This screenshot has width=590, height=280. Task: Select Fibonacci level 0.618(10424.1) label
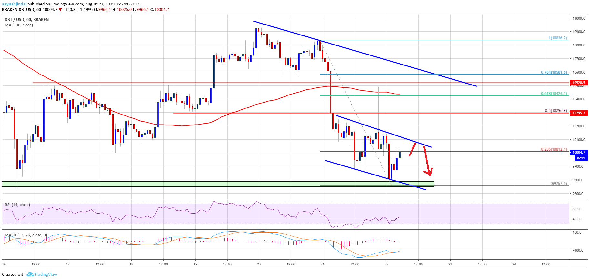point(554,94)
